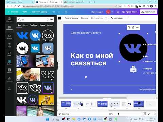Enter fullscreen via expand arrows icon
The image size is (163, 122).
(x=149, y=114)
